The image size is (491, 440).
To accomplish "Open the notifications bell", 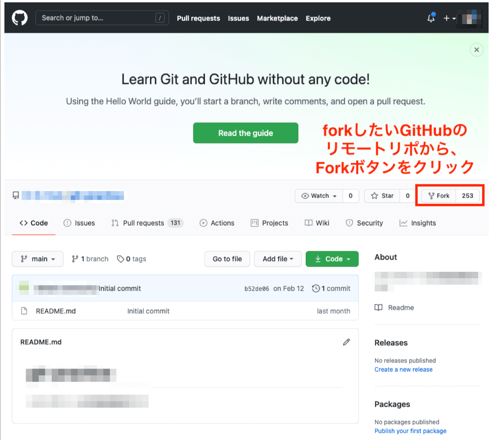I will (x=431, y=18).
